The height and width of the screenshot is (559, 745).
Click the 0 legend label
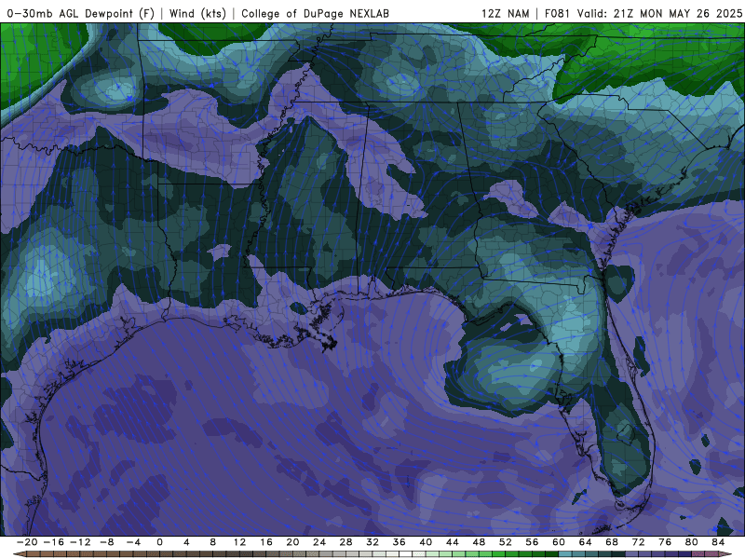(159, 542)
